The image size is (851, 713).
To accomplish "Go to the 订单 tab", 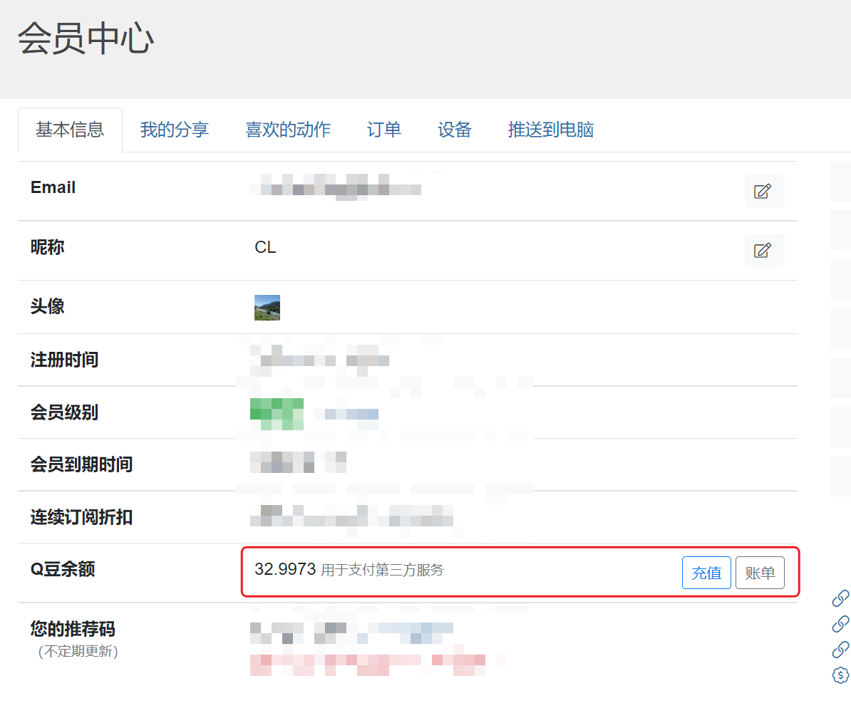I will (x=383, y=130).
